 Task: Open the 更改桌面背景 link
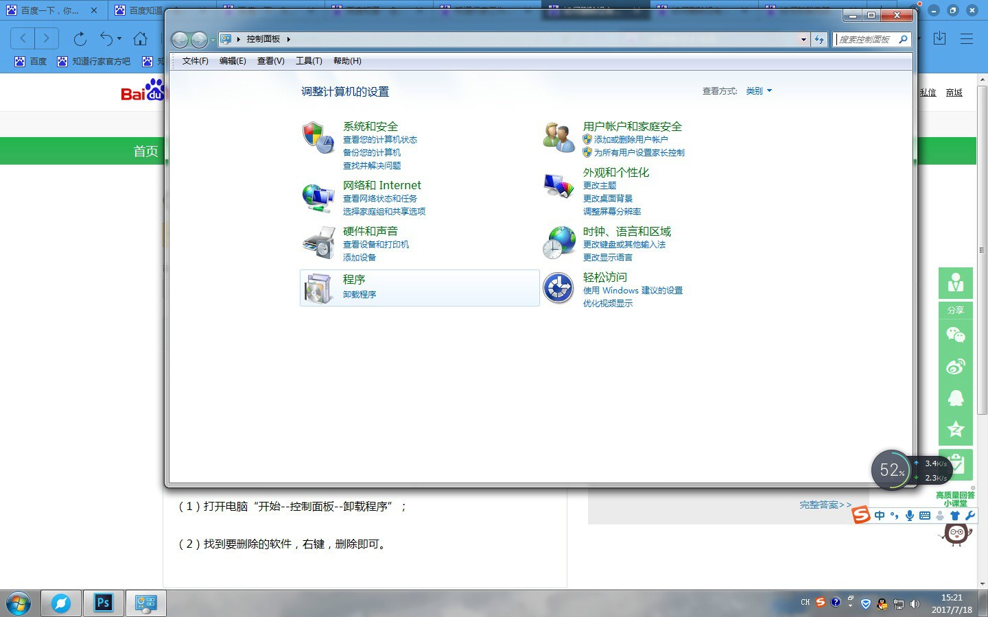point(608,199)
